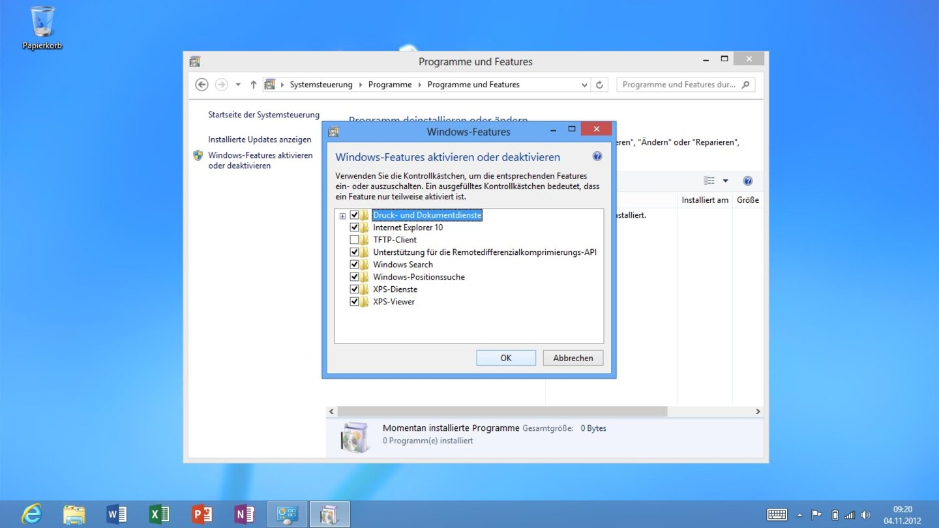The image size is (939, 528).
Task: Expand the Systemsteuerung breadcrumb arrow
Action: [x=361, y=85]
